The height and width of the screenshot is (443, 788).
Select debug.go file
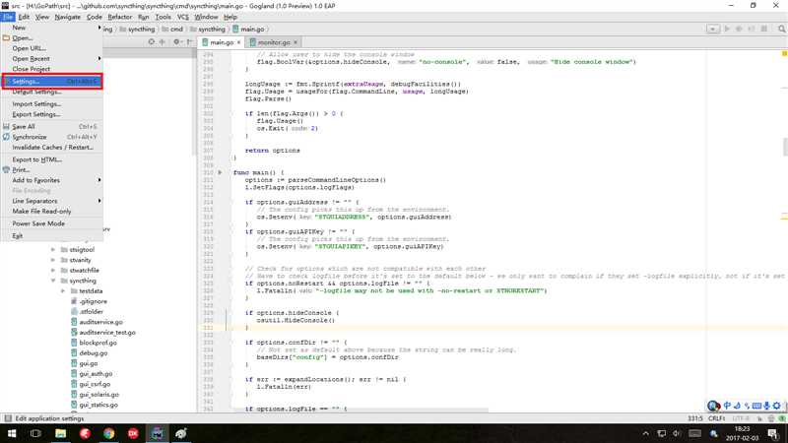tap(93, 353)
